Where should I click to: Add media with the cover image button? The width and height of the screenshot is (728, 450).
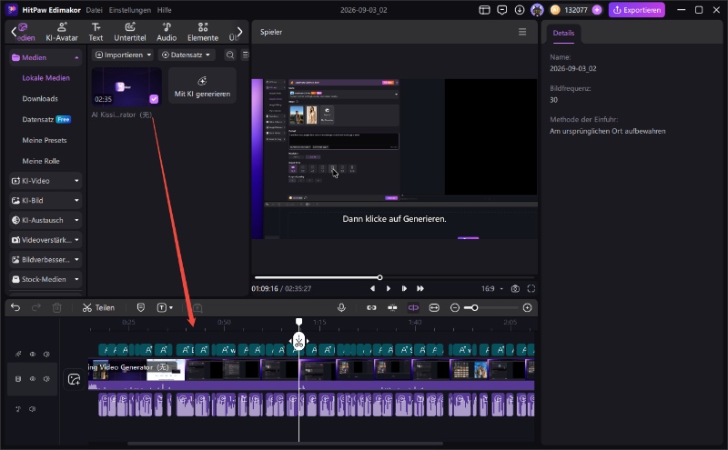click(74, 379)
